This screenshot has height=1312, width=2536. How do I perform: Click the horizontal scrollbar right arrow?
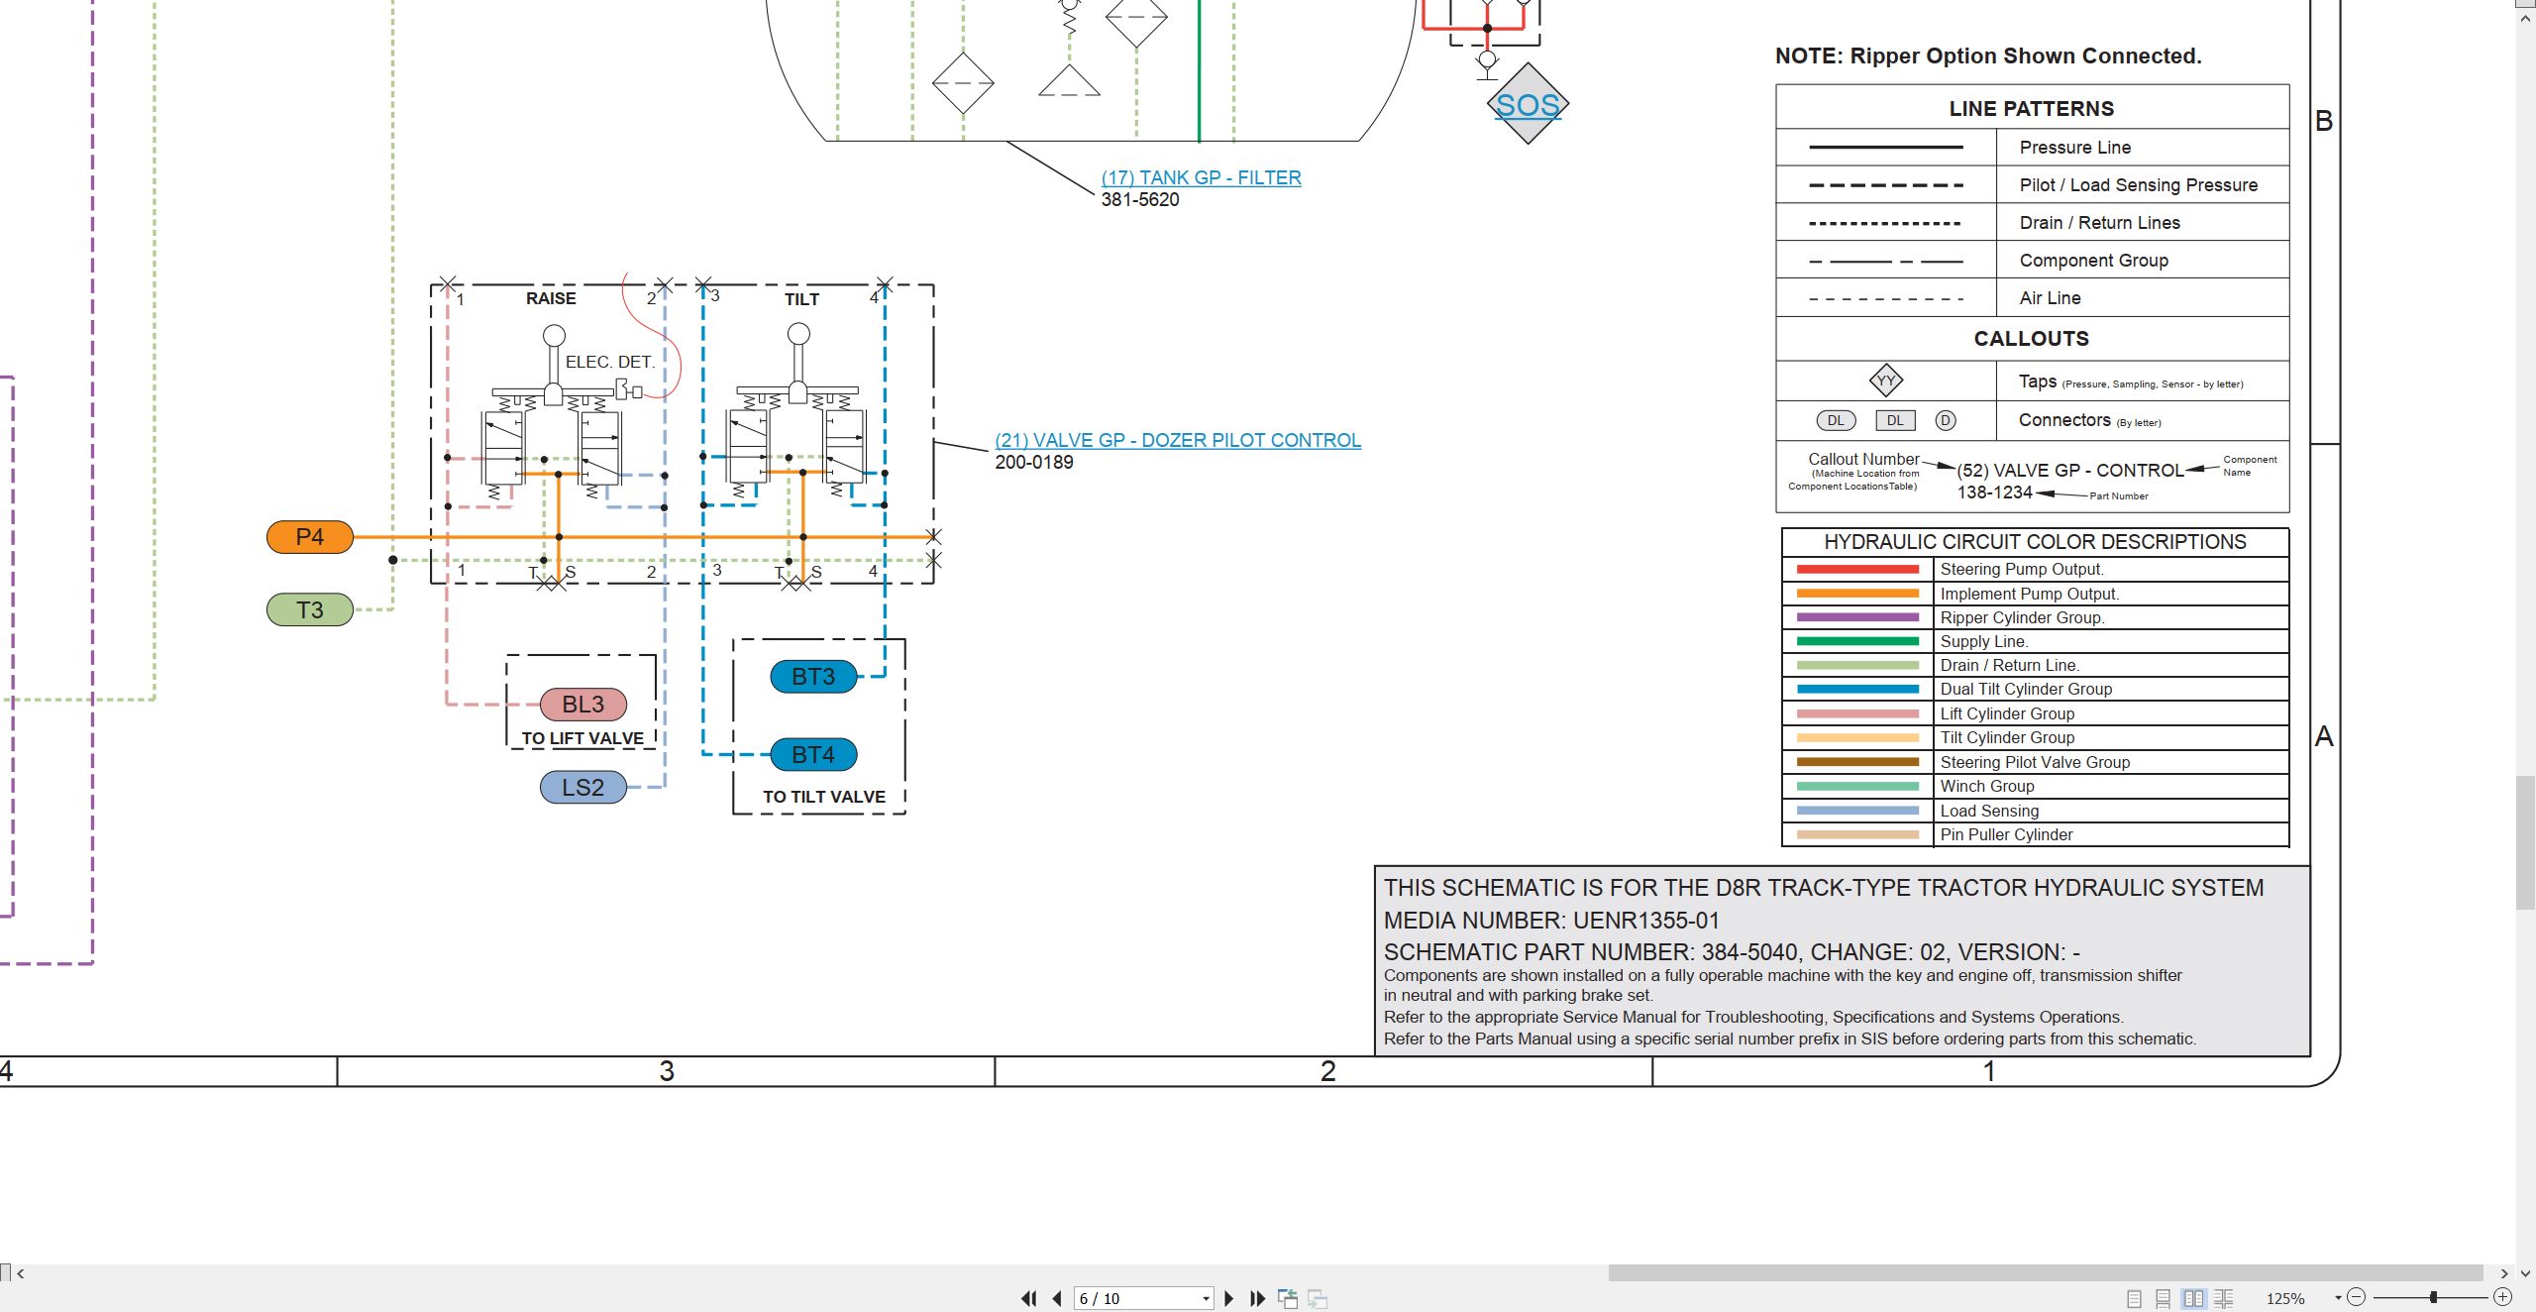pyautogui.click(x=2504, y=1273)
